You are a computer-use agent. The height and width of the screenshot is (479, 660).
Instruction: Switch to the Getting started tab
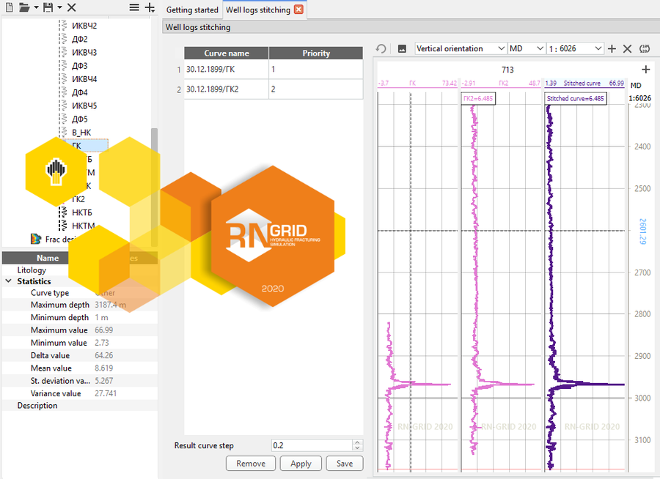tap(191, 10)
